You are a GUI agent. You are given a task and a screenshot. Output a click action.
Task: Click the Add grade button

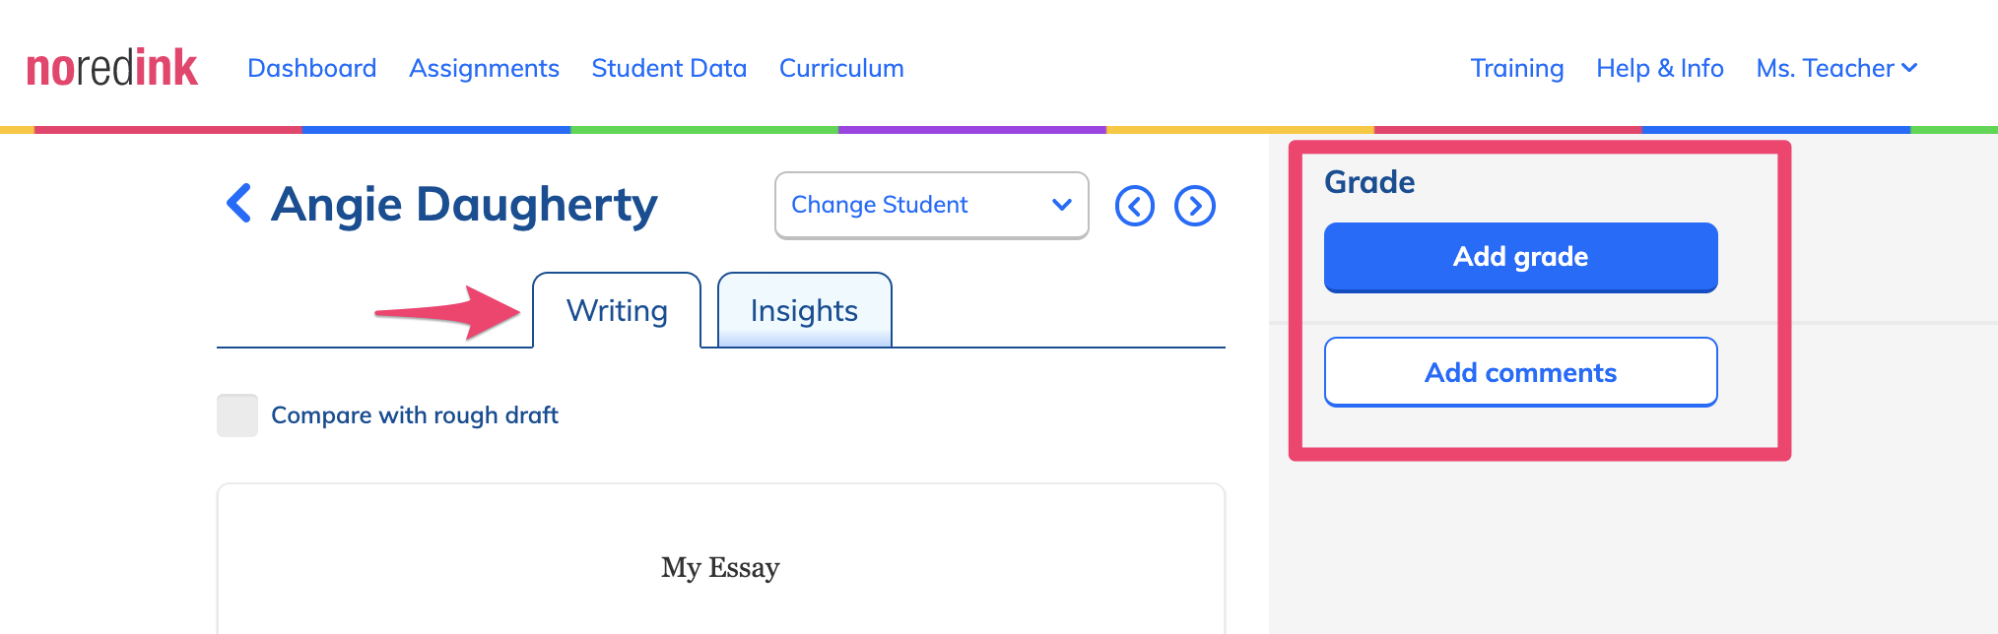pyautogui.click(x=1520, y=257)
